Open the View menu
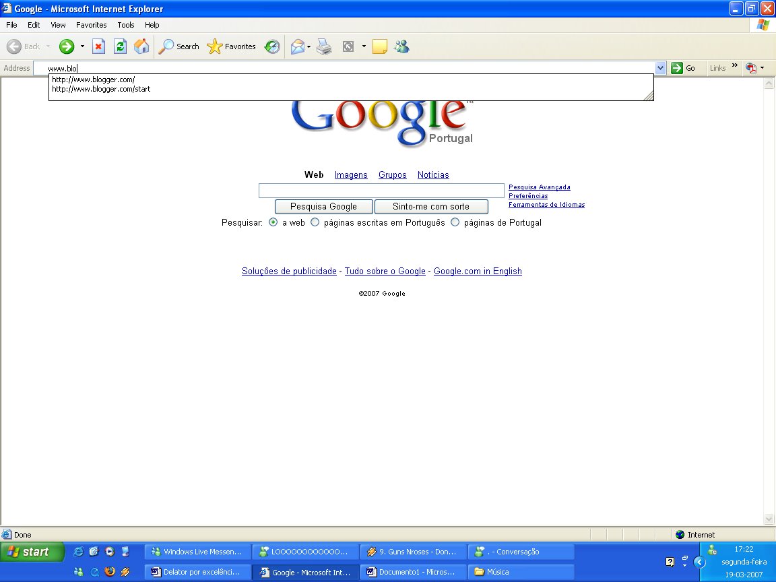776x582 pixels. (x=58, y=25)
